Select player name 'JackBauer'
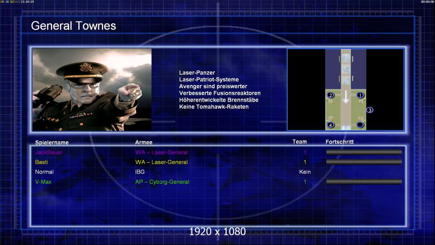The height and width of the screenshot is (245, 435). click(x=49, y=152)
